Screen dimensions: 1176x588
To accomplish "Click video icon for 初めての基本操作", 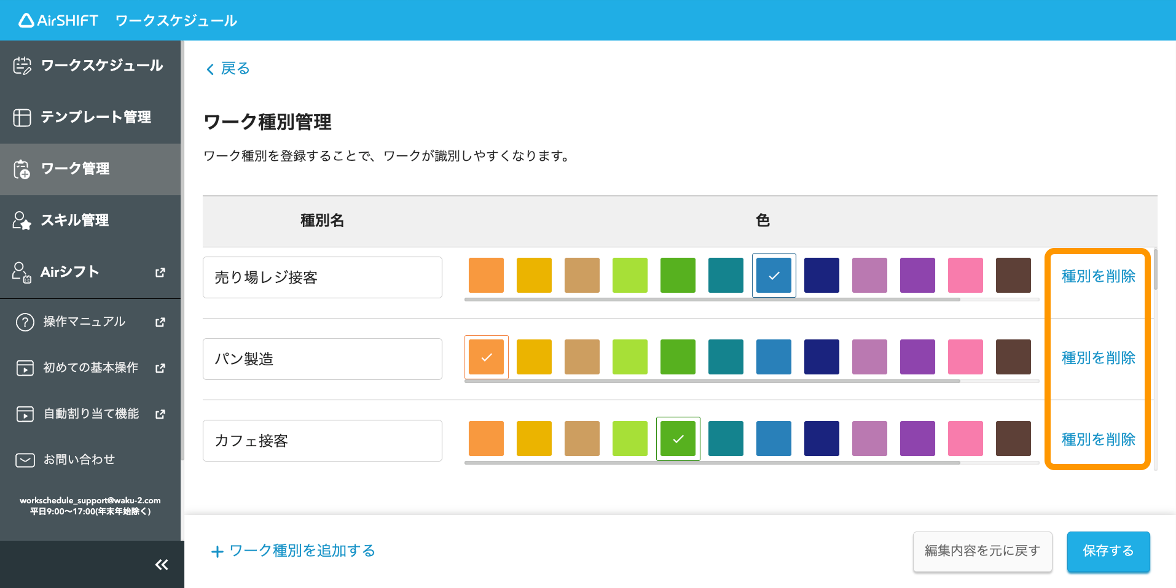I will (25, 368).
